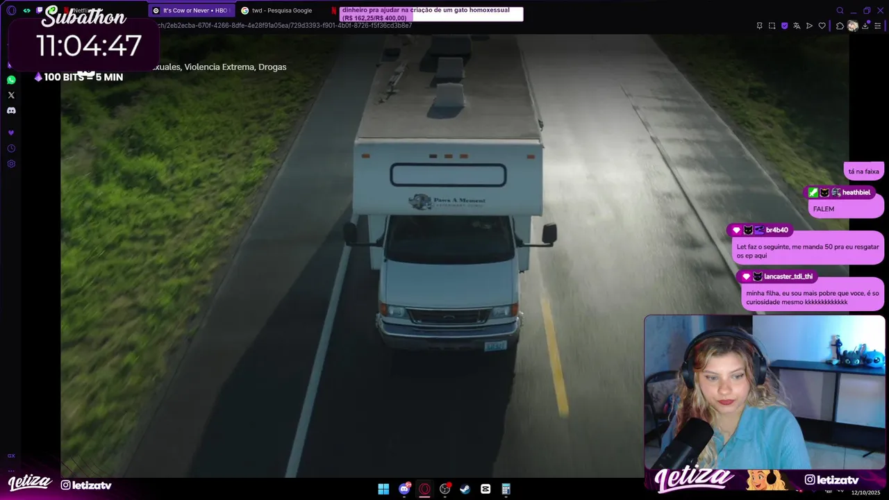889x500 pixels.
Task: Open the Opera GX logo menu
Action: point(11,10)
